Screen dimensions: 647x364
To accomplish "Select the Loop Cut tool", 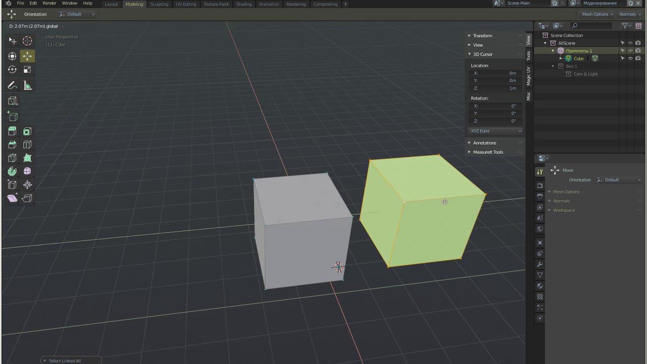I will 27,145.
